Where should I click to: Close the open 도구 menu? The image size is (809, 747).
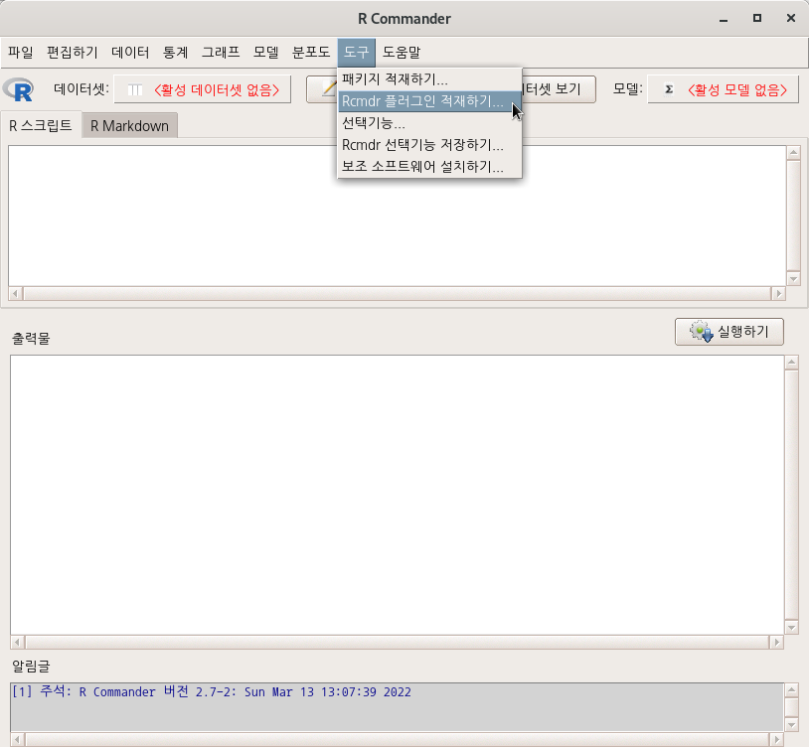point(357,52)
